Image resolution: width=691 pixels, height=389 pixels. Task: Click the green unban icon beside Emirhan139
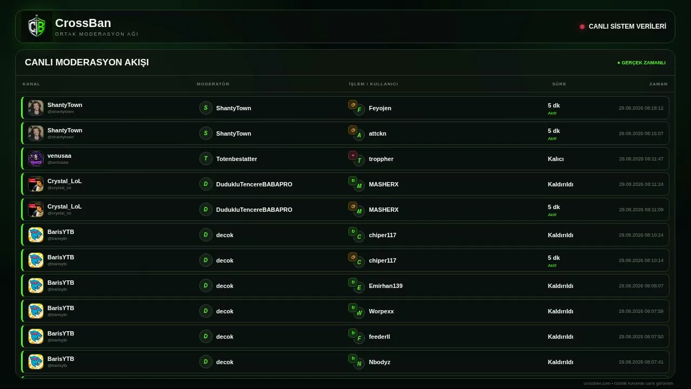[353, 282]
